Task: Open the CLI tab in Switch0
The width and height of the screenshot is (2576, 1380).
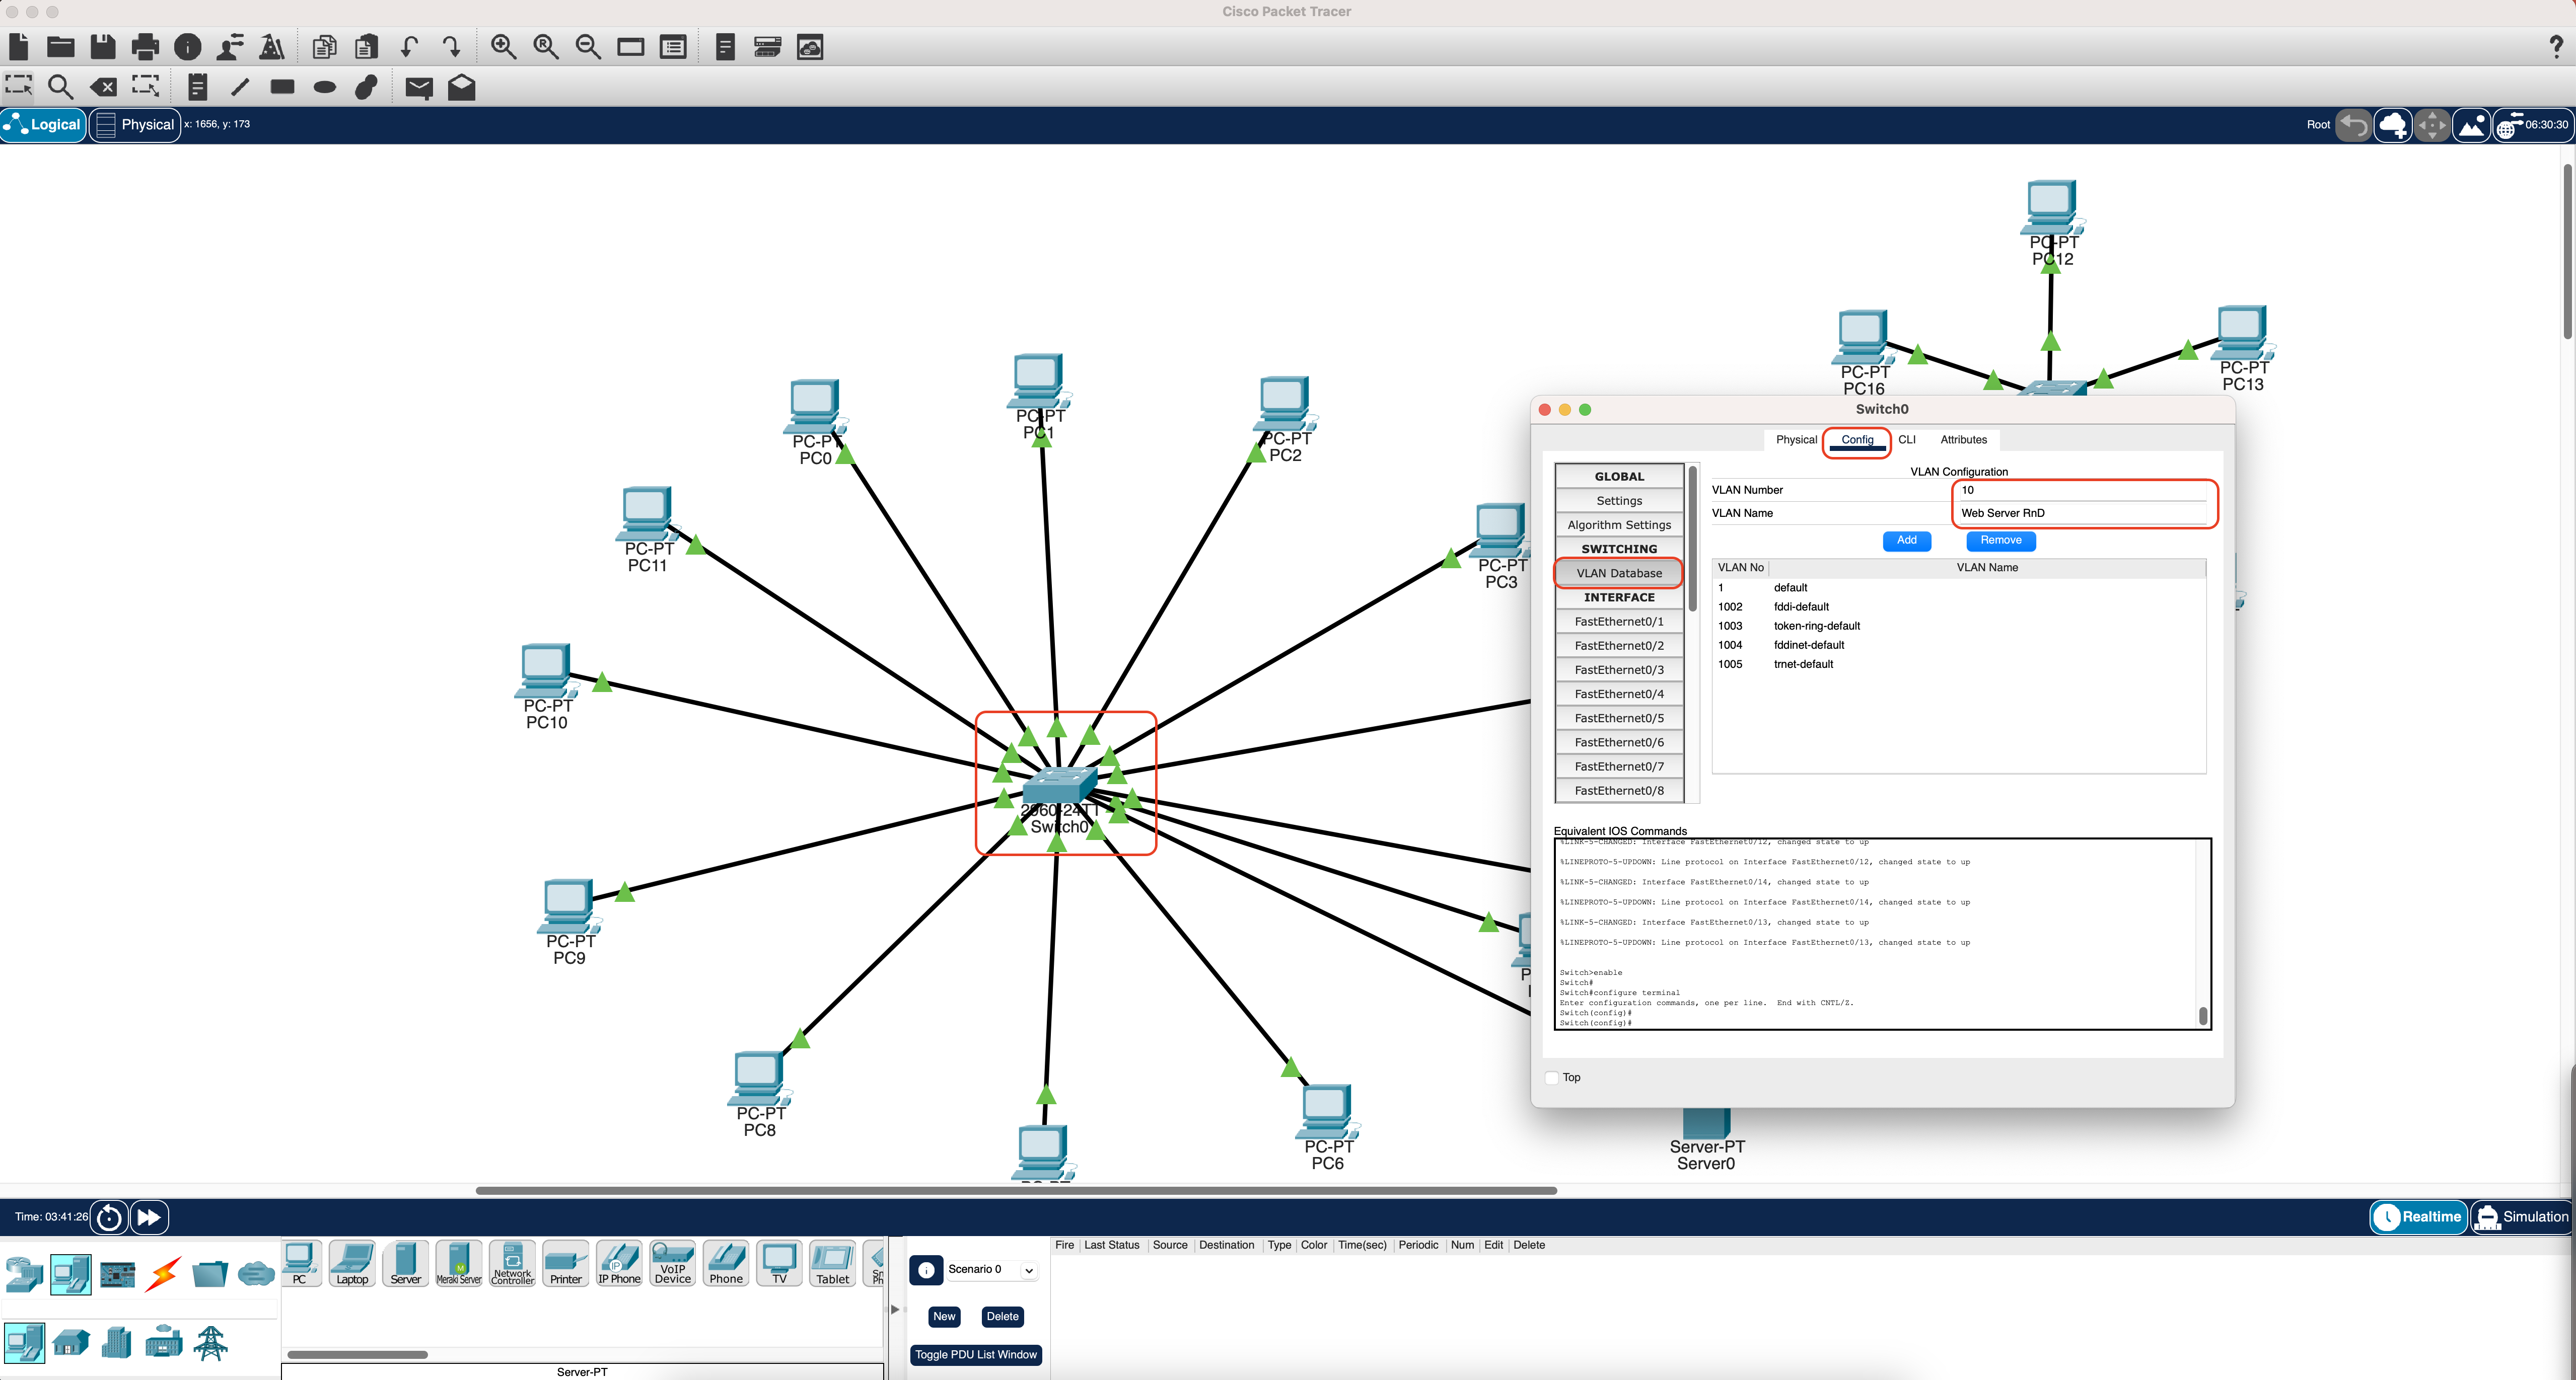Action: pyautogui.click(x=1907, y=440)
